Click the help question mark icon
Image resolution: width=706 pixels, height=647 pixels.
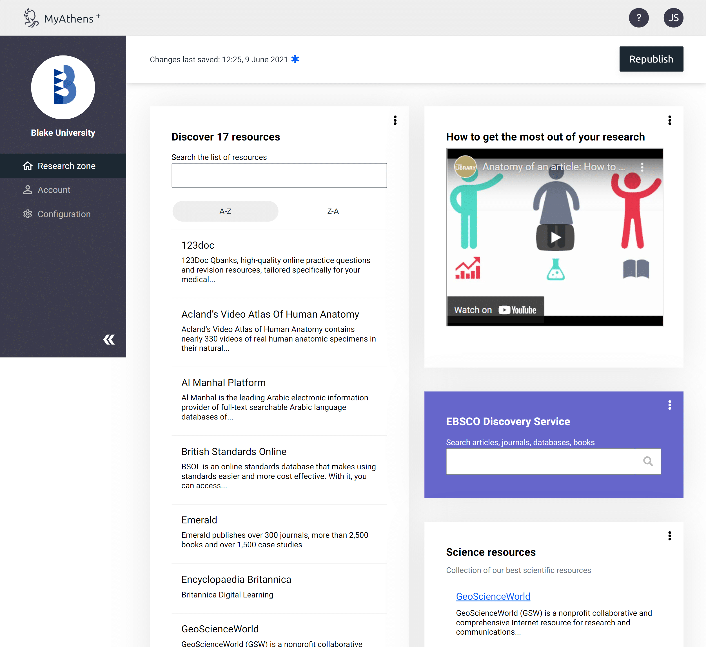[x=638, y=18]
